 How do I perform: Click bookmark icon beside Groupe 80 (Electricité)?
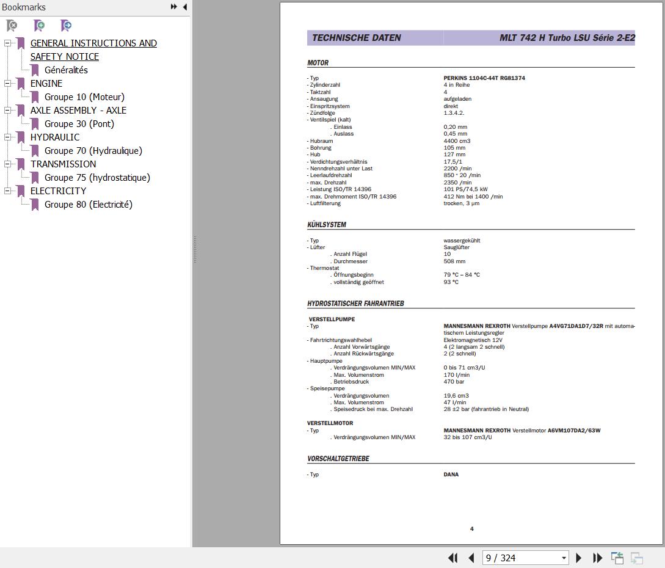(x=35, y=205)
